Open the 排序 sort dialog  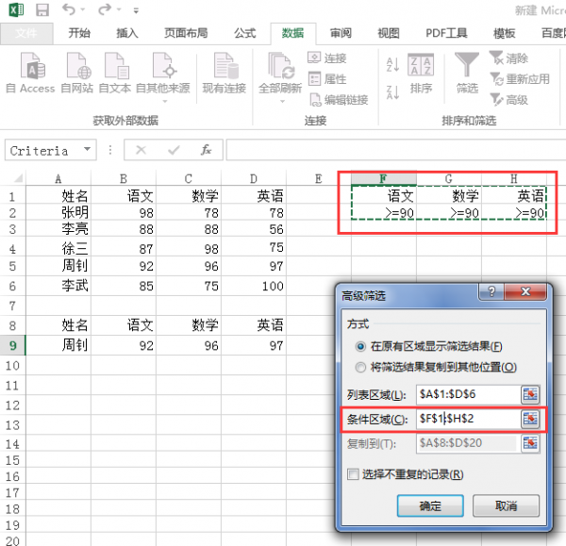[x=421, y=74]
